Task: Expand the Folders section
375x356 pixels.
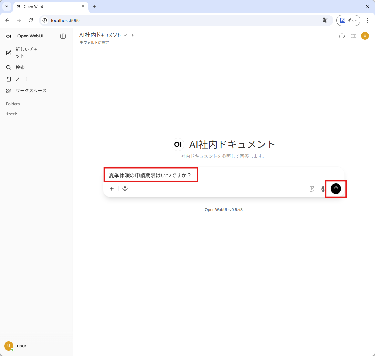Action: point(13,104)
